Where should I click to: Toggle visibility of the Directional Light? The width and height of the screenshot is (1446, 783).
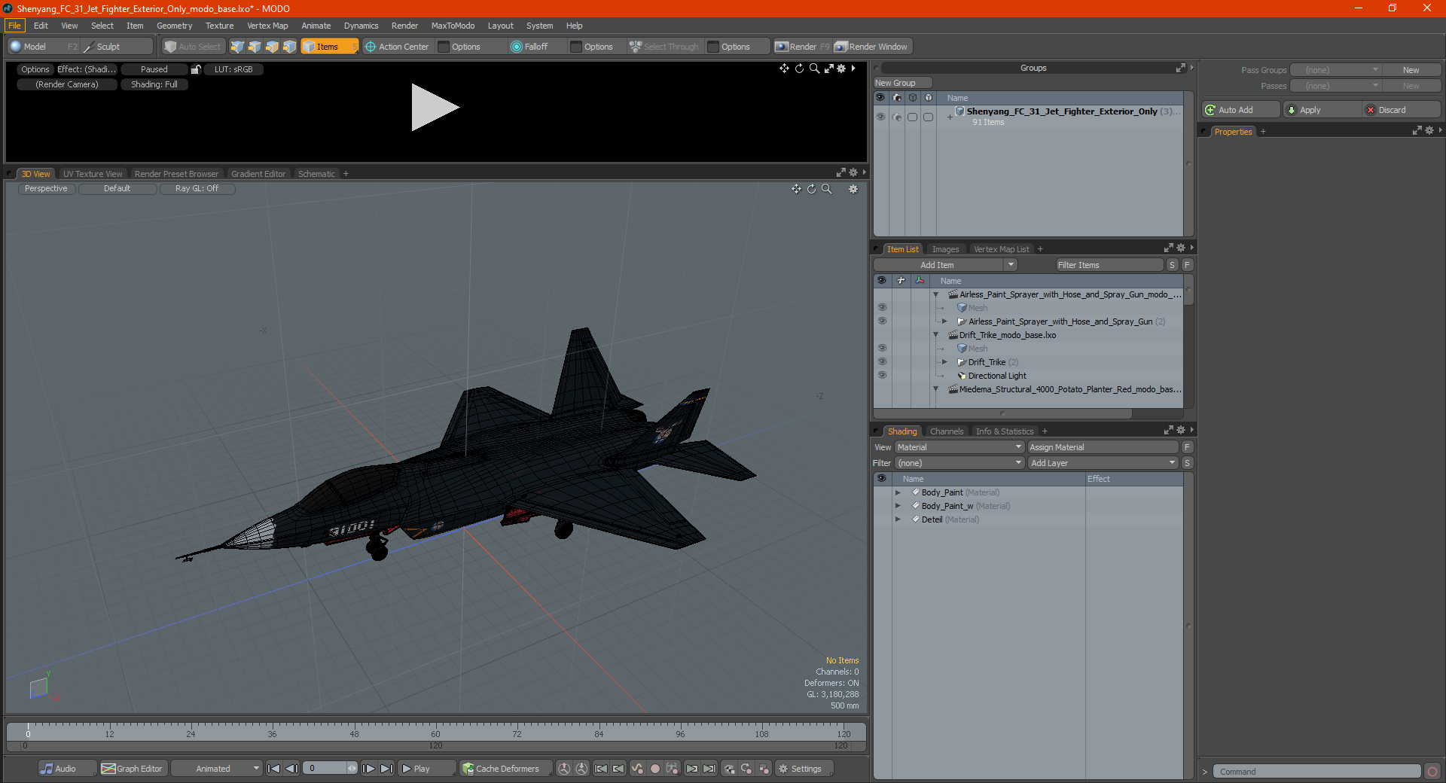[882, 376]
